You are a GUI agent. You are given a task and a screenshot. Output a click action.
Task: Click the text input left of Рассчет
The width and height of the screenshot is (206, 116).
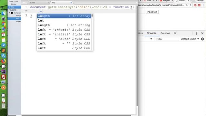(x=142, y=12)
